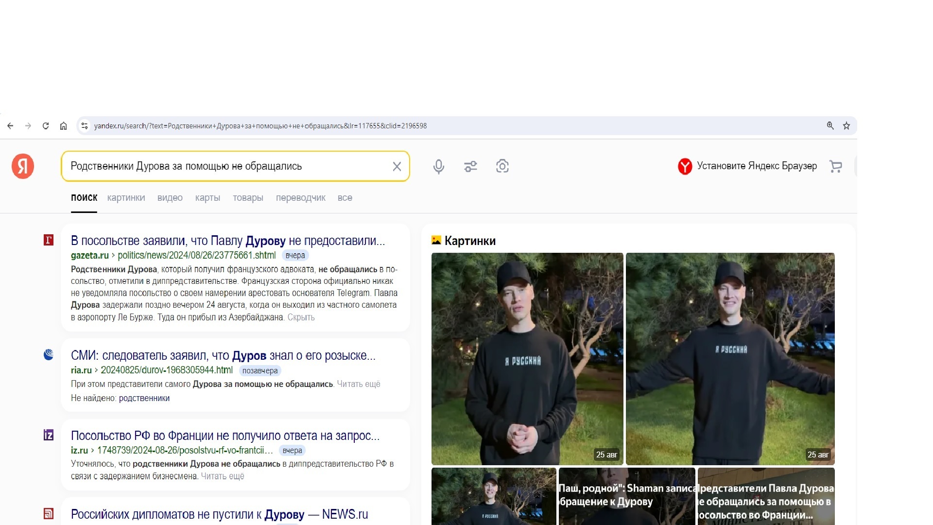Image resolution: width=933 pixels, height=525 pixels.
Task: Open the переводчик tab
Action: click(300, 198)
